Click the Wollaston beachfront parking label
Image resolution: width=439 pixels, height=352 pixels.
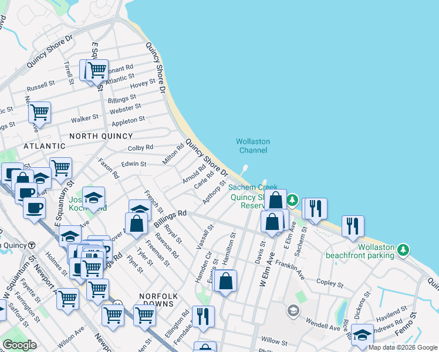360,251
